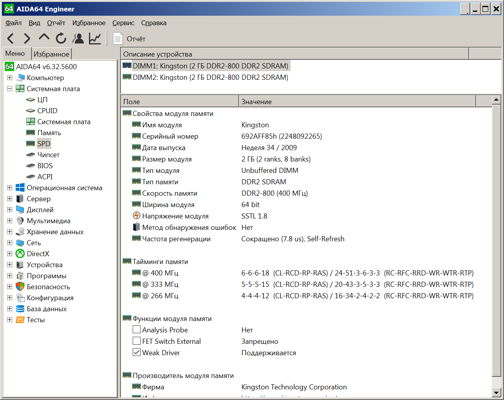Click the Дисплей monitor icon
The height and width of the screenshot is (400, 504).
(x=20, y=210)
